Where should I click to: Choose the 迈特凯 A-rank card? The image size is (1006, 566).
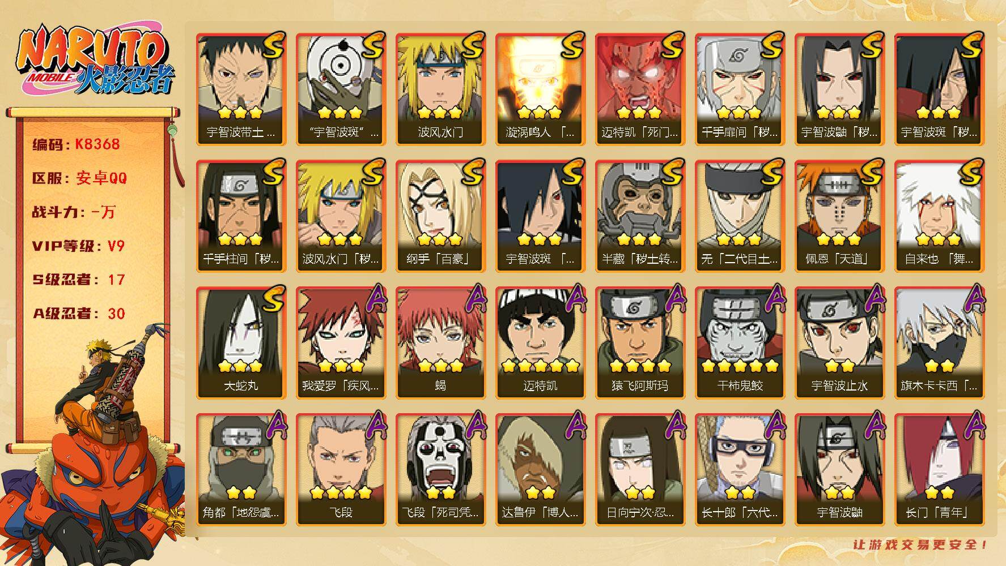[x=540, y=342]
